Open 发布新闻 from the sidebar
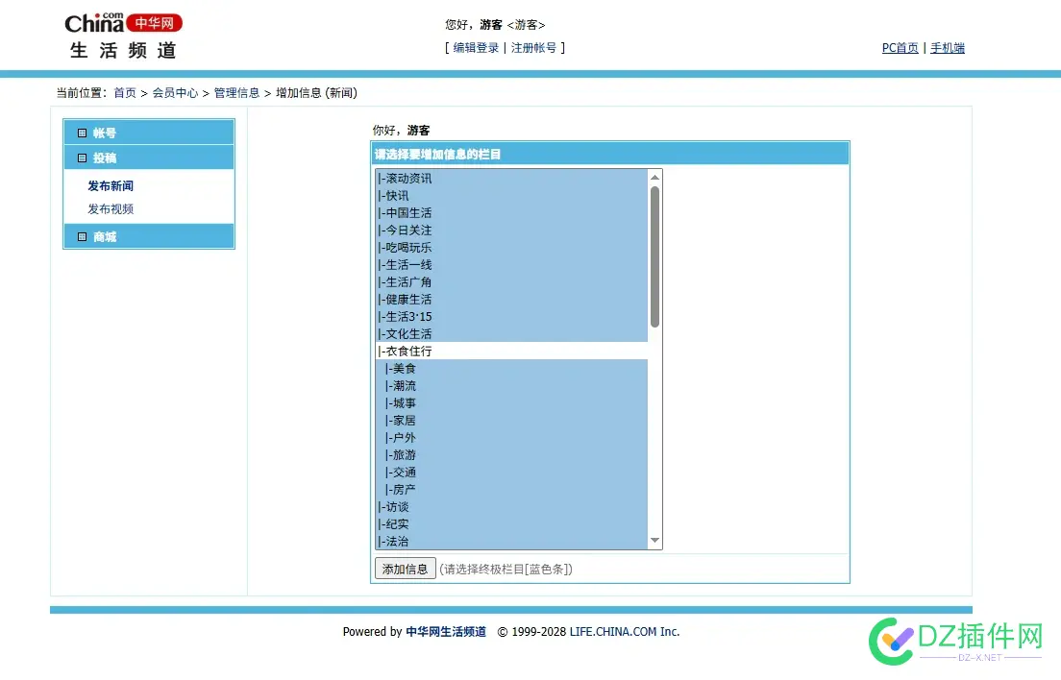Screen dimensions: 1061x680 (x=109, y=185)
